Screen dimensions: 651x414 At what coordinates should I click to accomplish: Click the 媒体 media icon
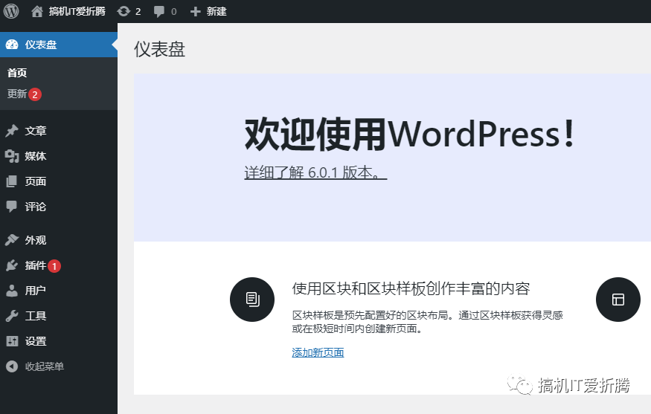click(x=12, y=156)
